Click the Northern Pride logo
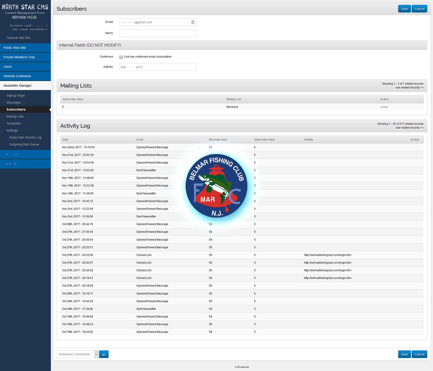433x371 pixels. (25, 17)
